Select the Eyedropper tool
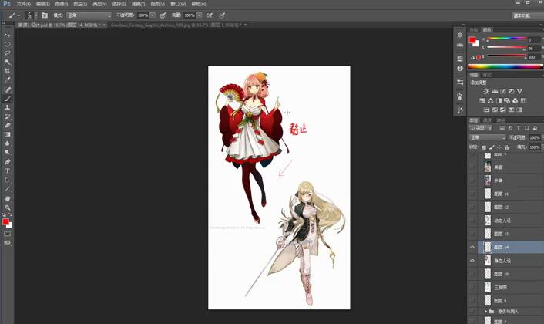Image resolution: width=544 pixels, height=324 pixels. (7, 80)
